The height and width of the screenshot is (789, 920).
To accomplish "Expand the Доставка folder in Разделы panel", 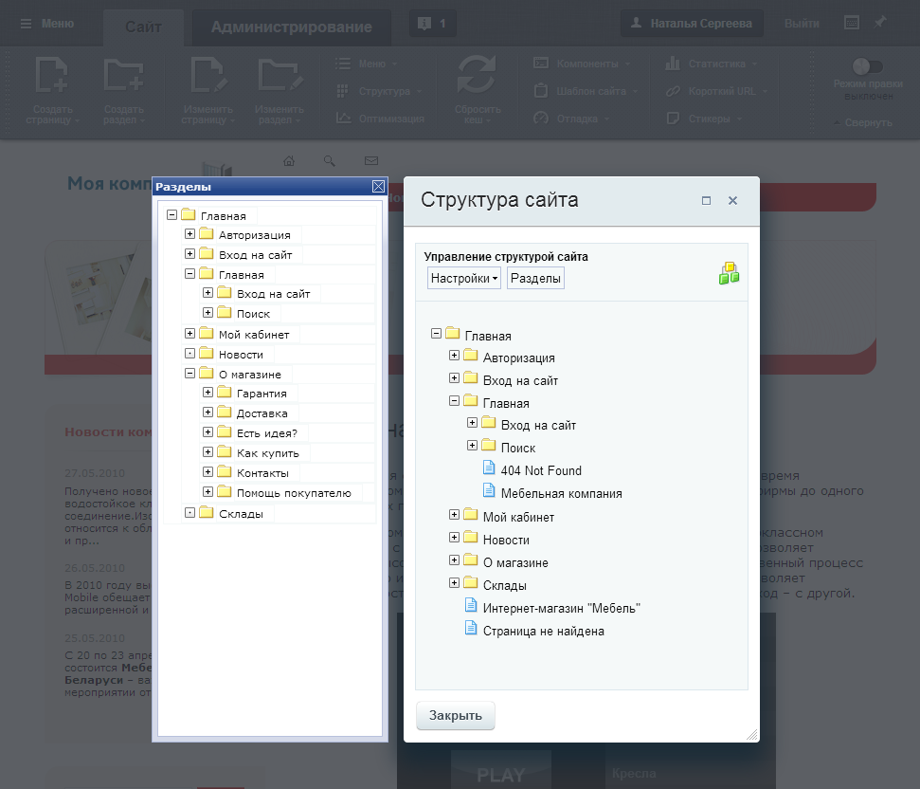I will (x=208, y=413).
